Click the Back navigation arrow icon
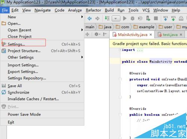187x139 pixels. click(90, 19)
